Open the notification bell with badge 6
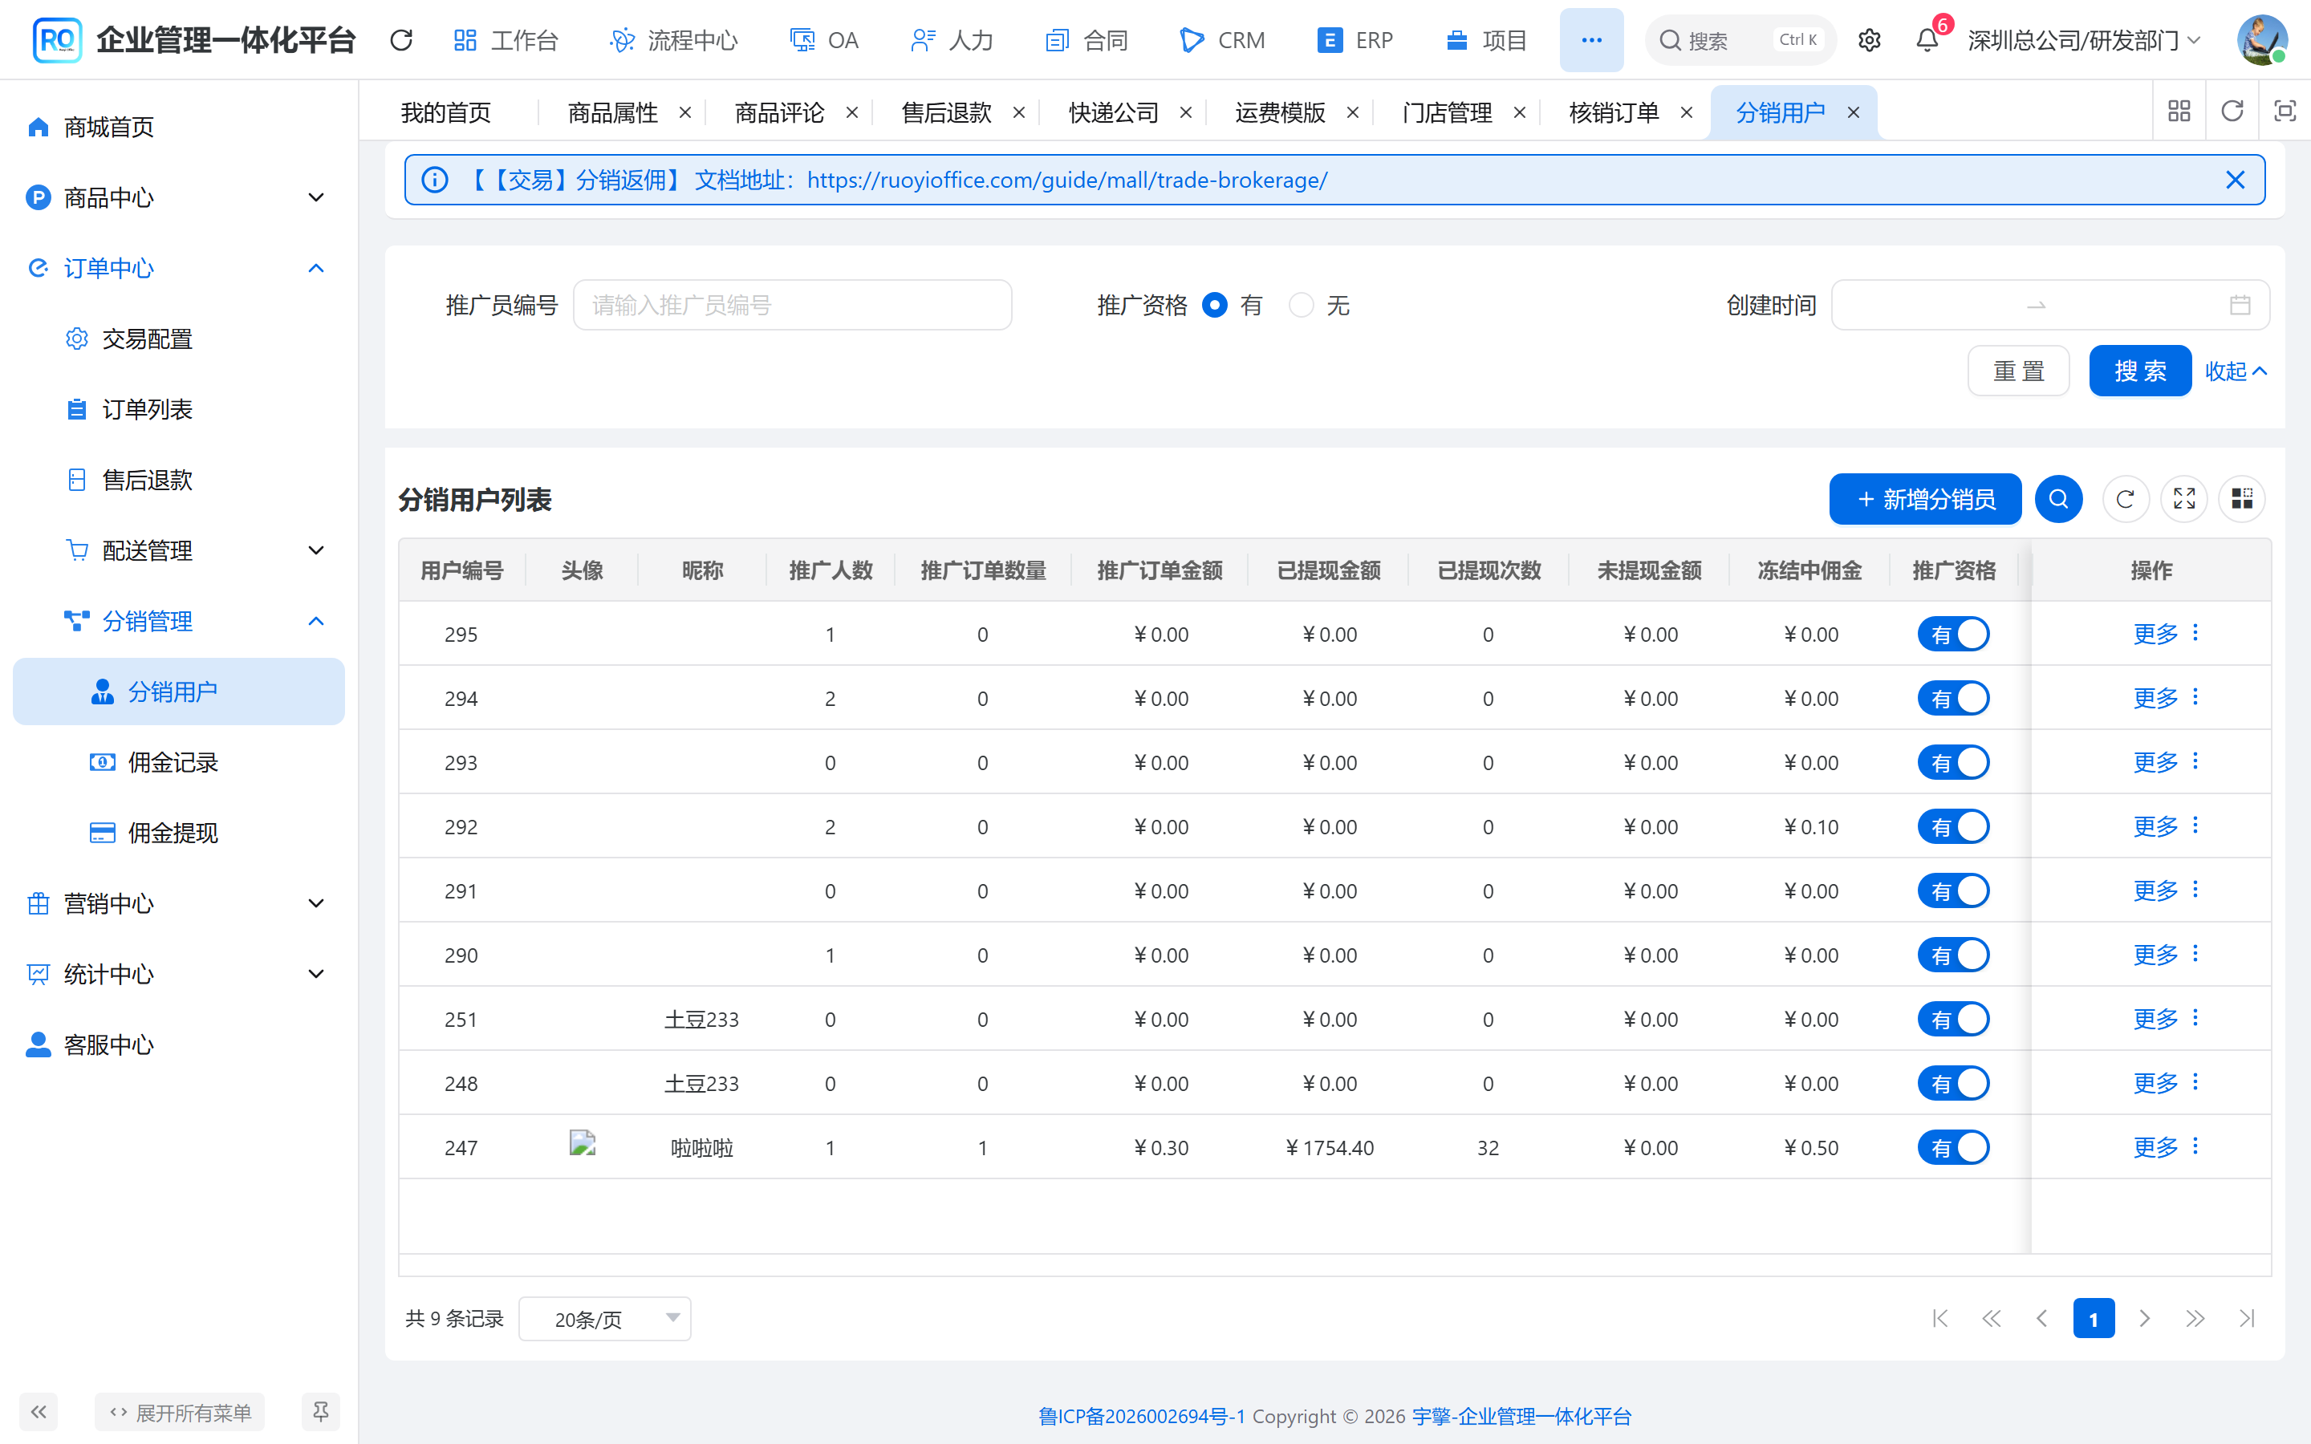This screenshot has width=2311, height=1444. point(1927,40)
